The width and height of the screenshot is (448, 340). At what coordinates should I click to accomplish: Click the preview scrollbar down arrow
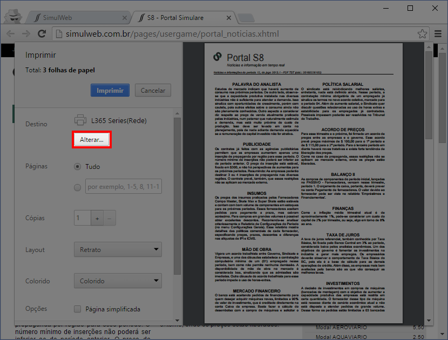point(429,321)
